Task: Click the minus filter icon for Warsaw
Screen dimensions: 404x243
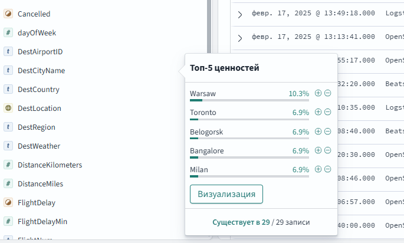Action: click(x=327, y=93)
